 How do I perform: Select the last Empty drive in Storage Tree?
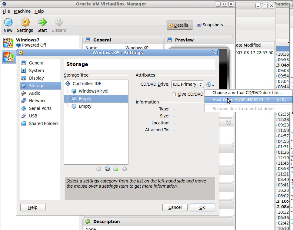(x=96, y=106)
